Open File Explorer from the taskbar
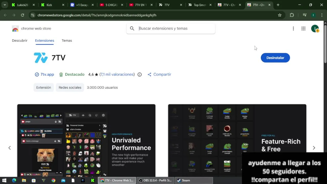Image resolution: width=327 pixels, height=184 pixels. coord(24,180)
